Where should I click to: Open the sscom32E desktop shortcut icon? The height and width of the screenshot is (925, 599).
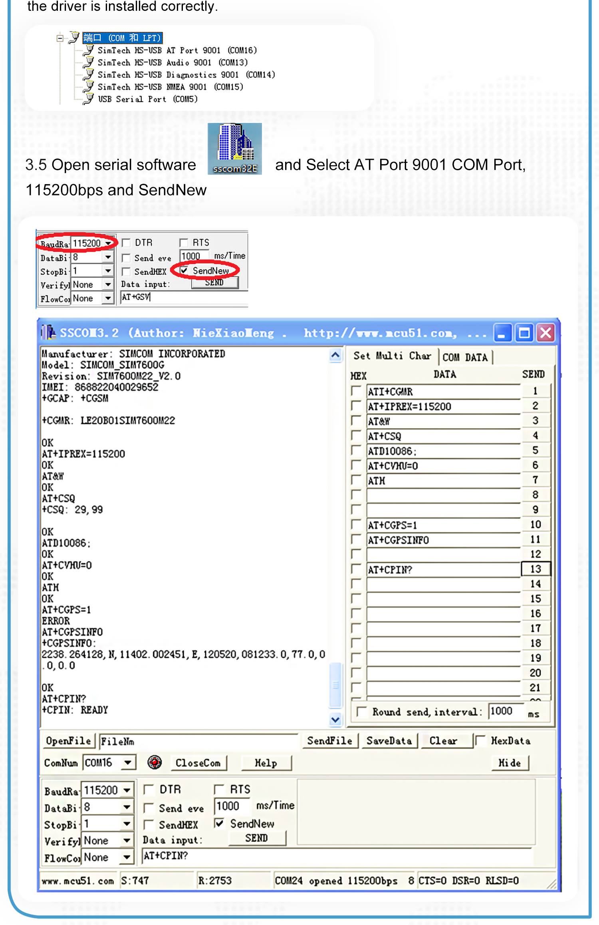pos(234,148)
